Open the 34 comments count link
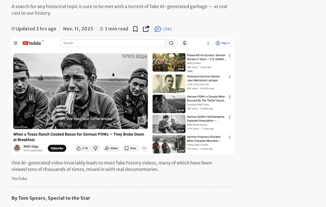Viewport: 326px width, 207px height. [167, 29]
